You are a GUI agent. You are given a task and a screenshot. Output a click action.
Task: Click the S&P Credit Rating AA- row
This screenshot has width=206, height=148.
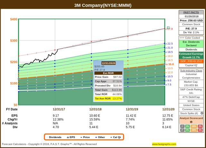pyautogui.click(x=191, y=91)
